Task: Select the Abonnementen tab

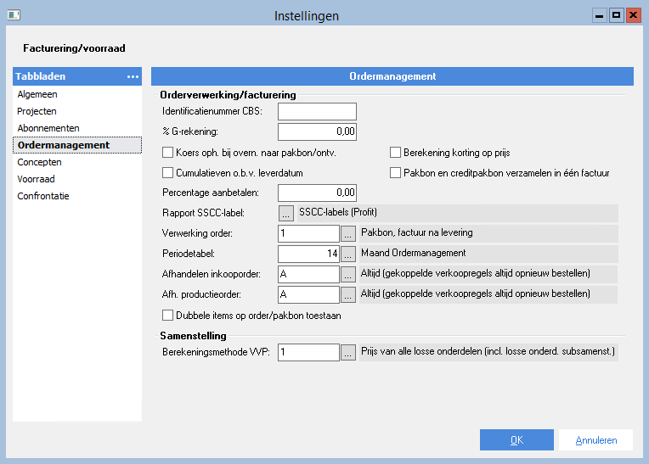Action: pyautogui.click(x=77, y=128)
